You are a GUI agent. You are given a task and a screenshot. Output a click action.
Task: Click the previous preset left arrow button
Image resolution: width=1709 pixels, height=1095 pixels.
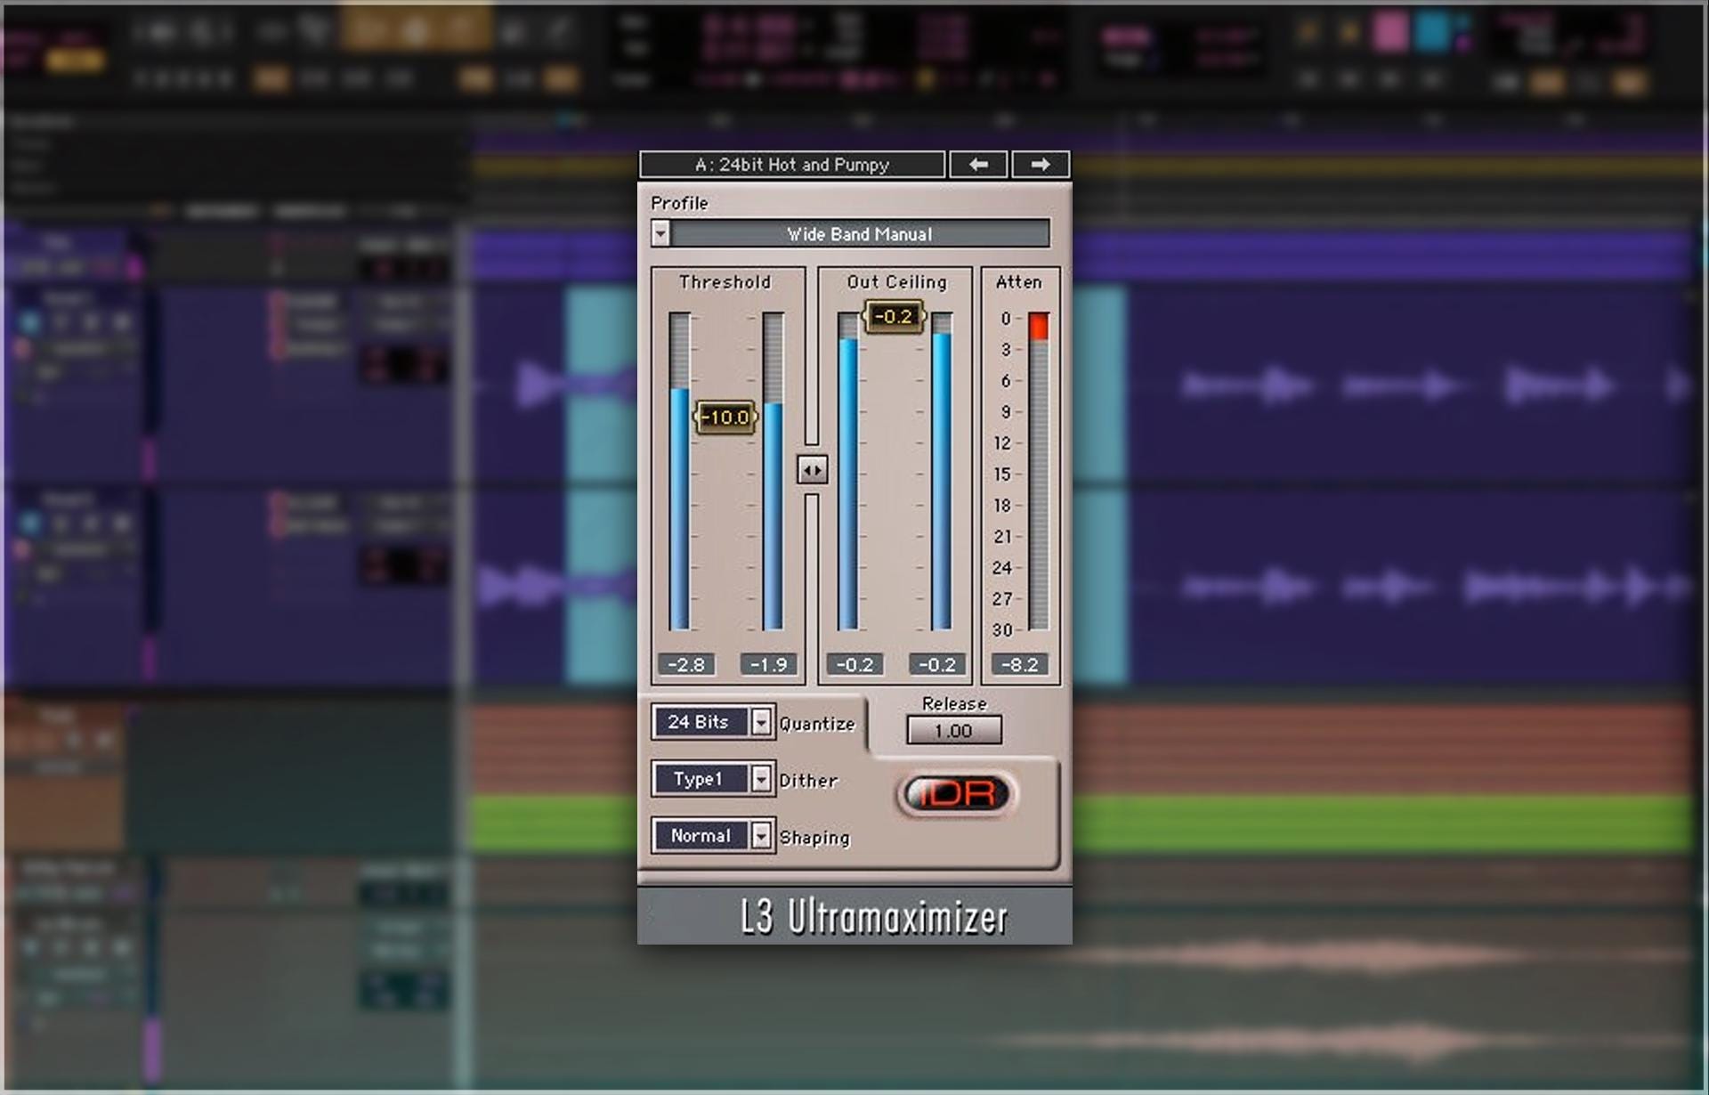tap(978, 165)
